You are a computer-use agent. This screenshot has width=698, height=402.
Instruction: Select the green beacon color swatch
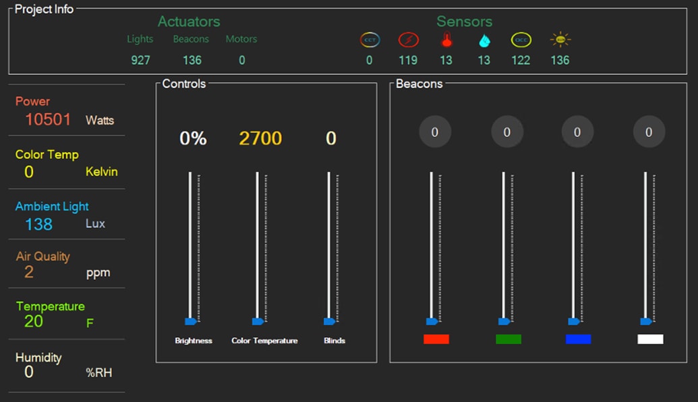click(508, 339)
